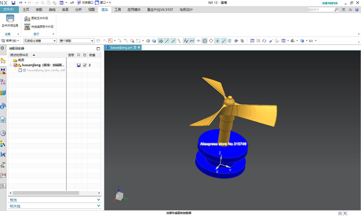The width and height of the screenshot is (361, 216).
Task: Open the History clock sidebar icon
Action: point(3,133)
